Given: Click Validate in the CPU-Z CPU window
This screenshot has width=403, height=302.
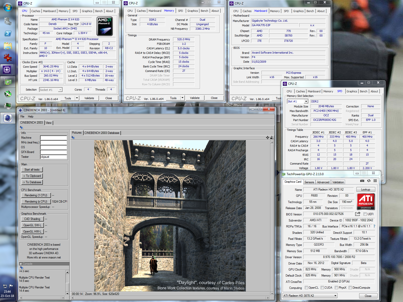Looking at the screenshot, I should pyautogui.click(x=89, y=98).
